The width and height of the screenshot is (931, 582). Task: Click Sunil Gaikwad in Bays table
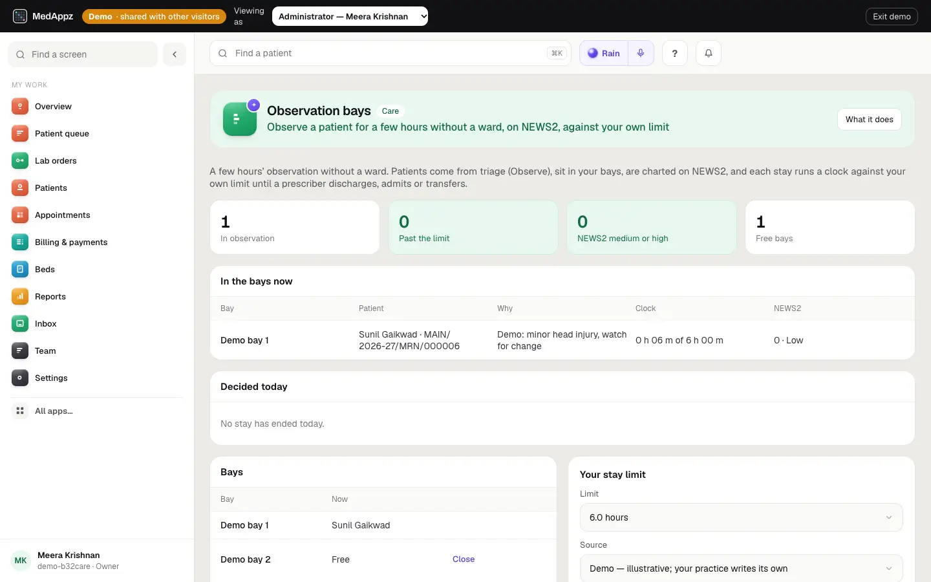click(x=361, y=525)
